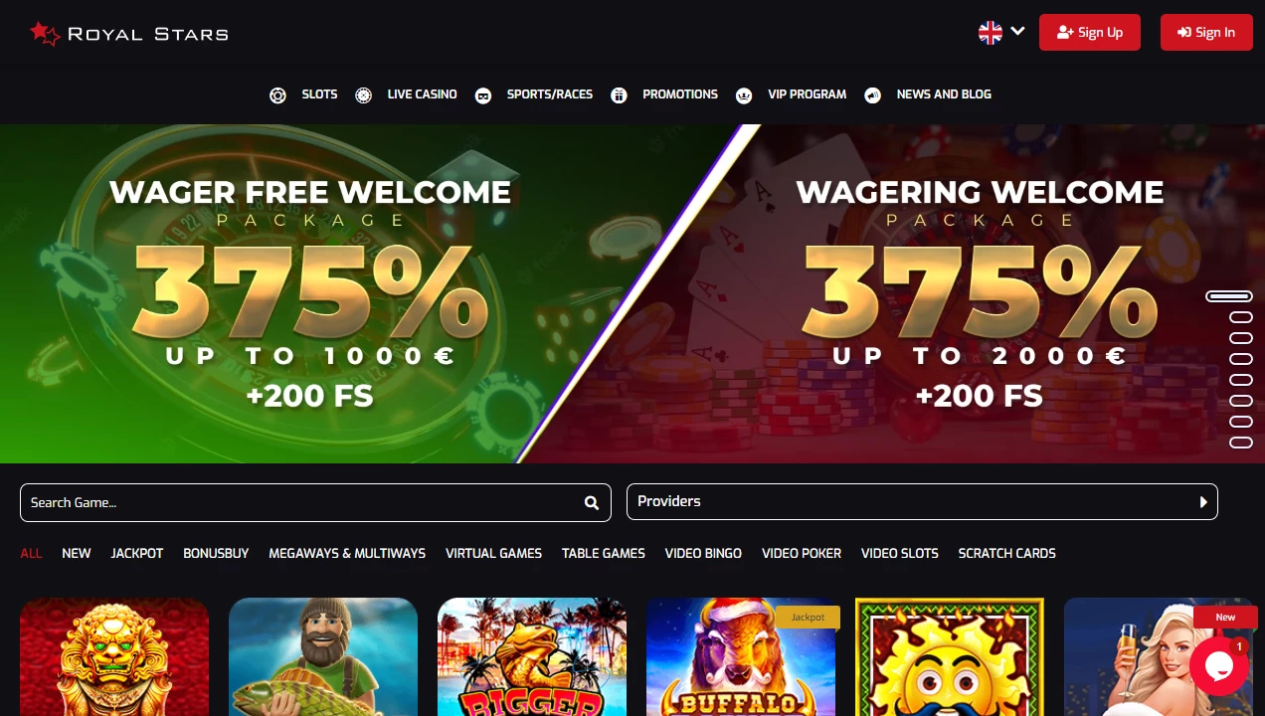Click the Sign In button
The height and width of the screenshot is (716, 1265).
click(1205, 32)
